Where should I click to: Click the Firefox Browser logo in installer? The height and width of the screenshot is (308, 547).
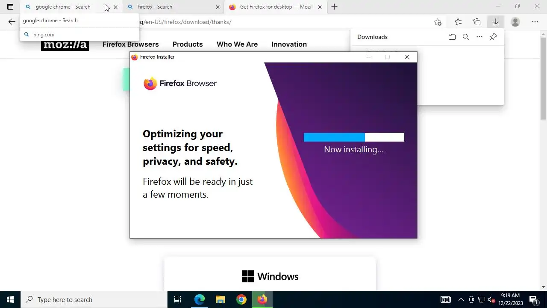pos(180,83)
